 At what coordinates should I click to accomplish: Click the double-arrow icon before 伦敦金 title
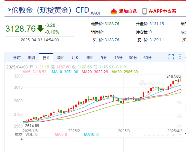point(9,9)
